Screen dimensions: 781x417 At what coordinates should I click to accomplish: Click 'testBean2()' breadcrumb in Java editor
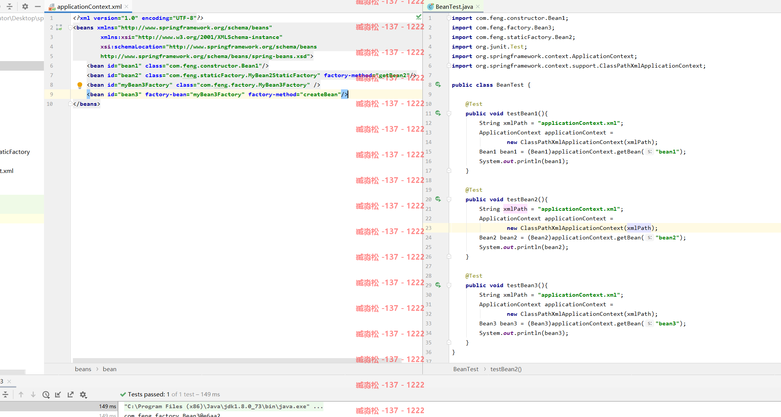506,369
